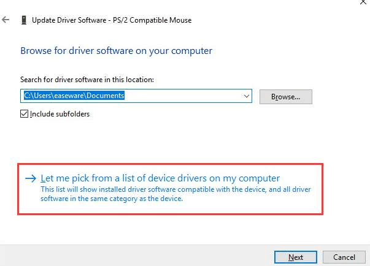Click the "Include subfolders" label text
Viewport: 370px width, 266px height.
tap(60, 114)
